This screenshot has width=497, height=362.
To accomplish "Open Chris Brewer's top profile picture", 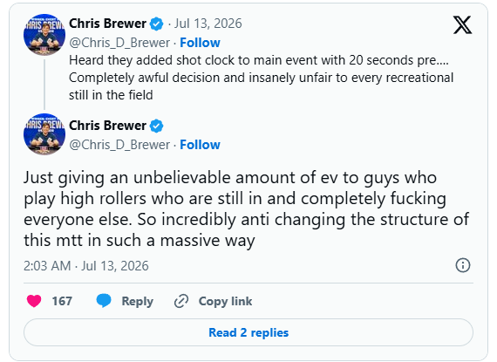I will coord(44,35).
